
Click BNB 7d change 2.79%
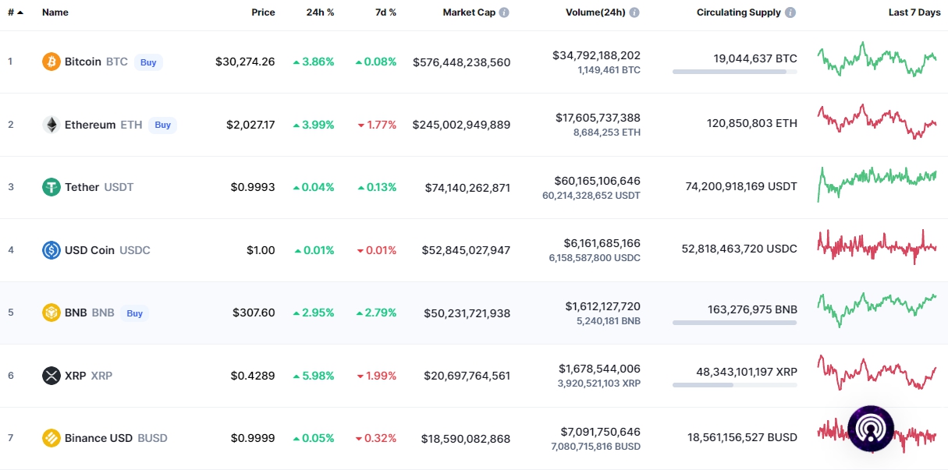point(376,313)
